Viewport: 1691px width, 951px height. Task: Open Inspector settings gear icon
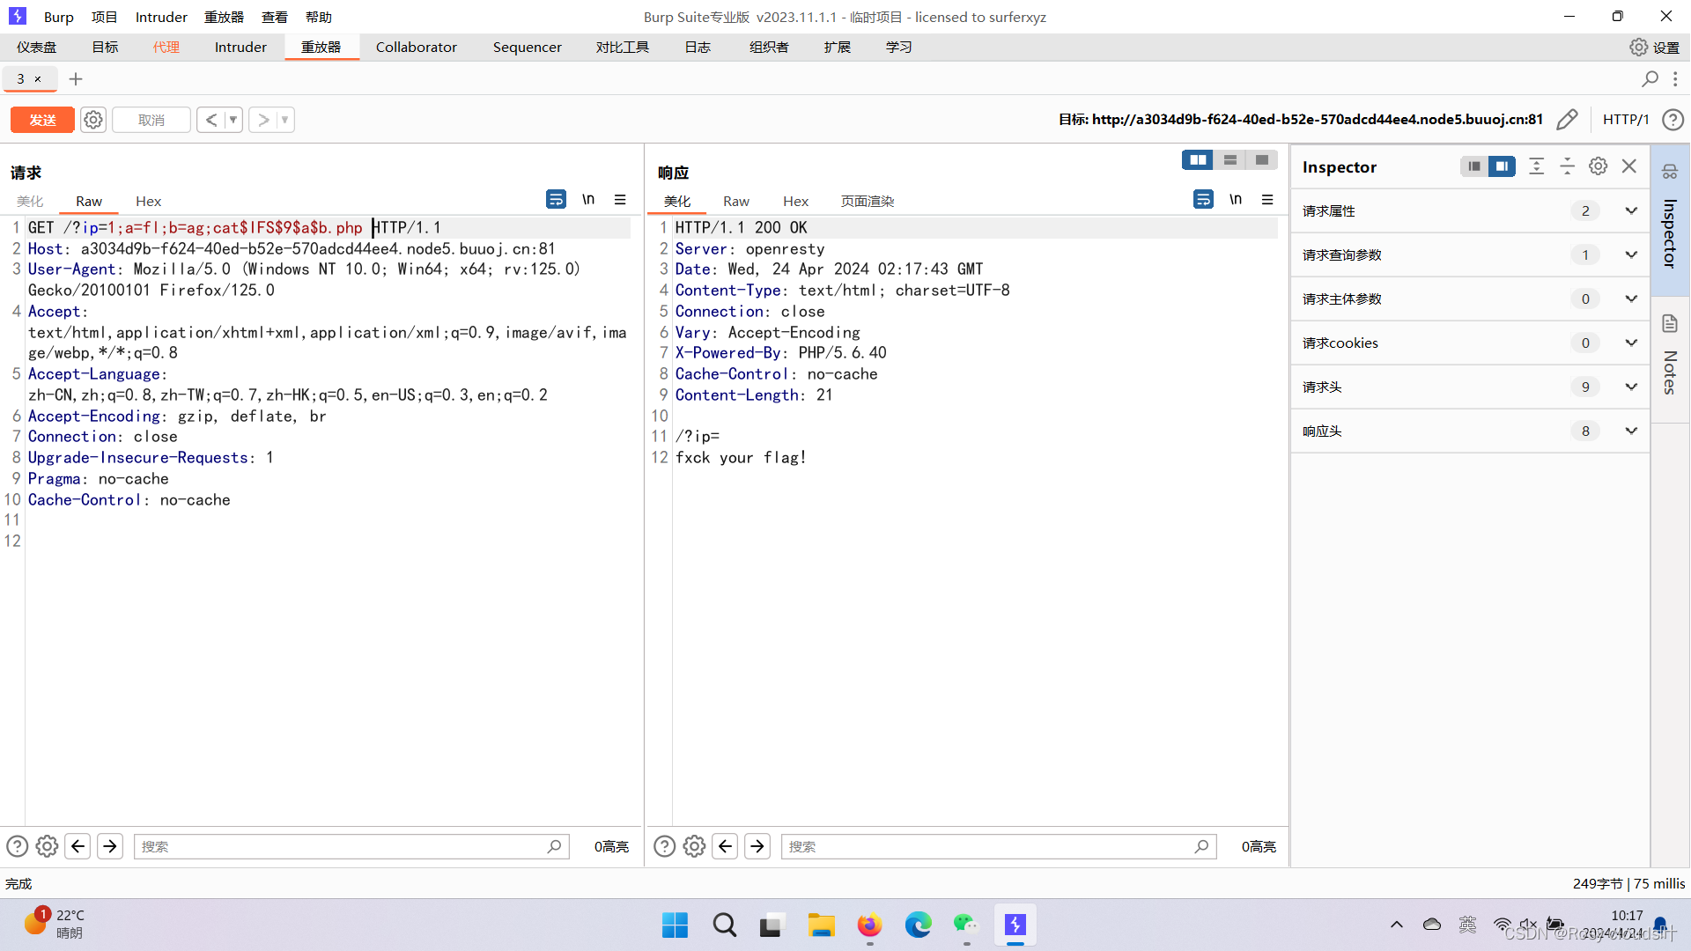[1598, 166]
